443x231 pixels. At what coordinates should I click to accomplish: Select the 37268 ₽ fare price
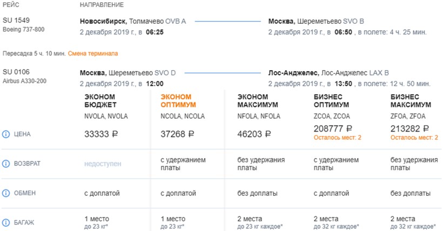[177, 134]
